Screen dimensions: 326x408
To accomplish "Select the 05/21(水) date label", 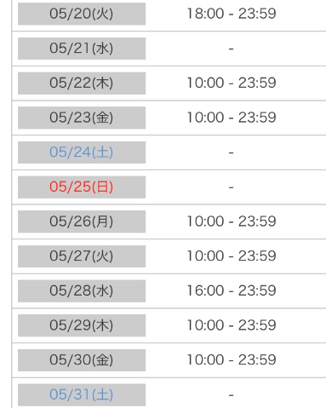I will pyautogui.click(x=82, y=49).
